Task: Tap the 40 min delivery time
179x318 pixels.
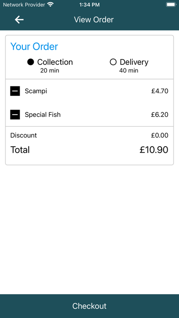Action: [129, 70]
